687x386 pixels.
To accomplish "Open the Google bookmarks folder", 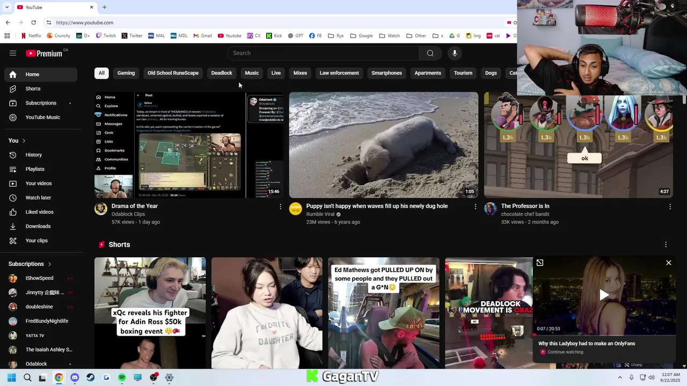I will coord(361,36).
